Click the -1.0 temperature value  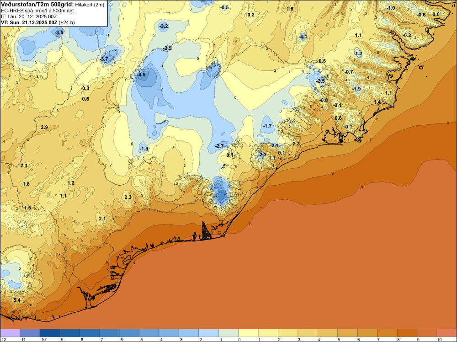click(391, 8)
